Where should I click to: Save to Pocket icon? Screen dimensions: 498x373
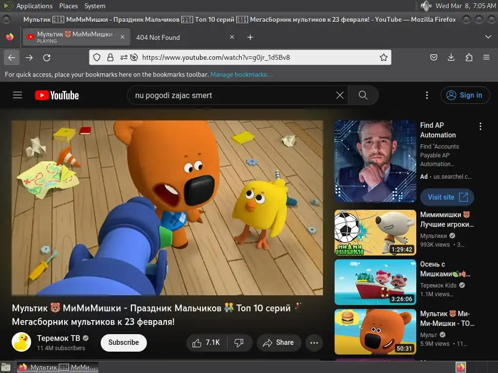[x=433, y=57]
